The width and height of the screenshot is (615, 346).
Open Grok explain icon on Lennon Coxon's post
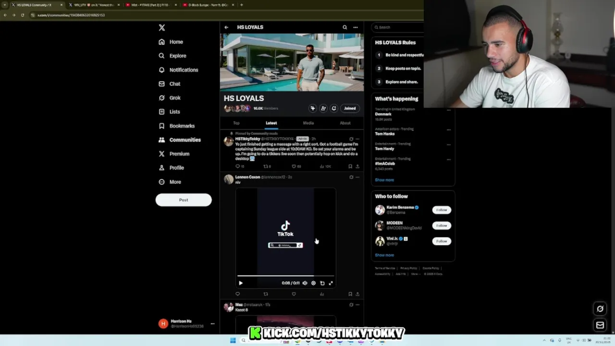tap(351, 177)
